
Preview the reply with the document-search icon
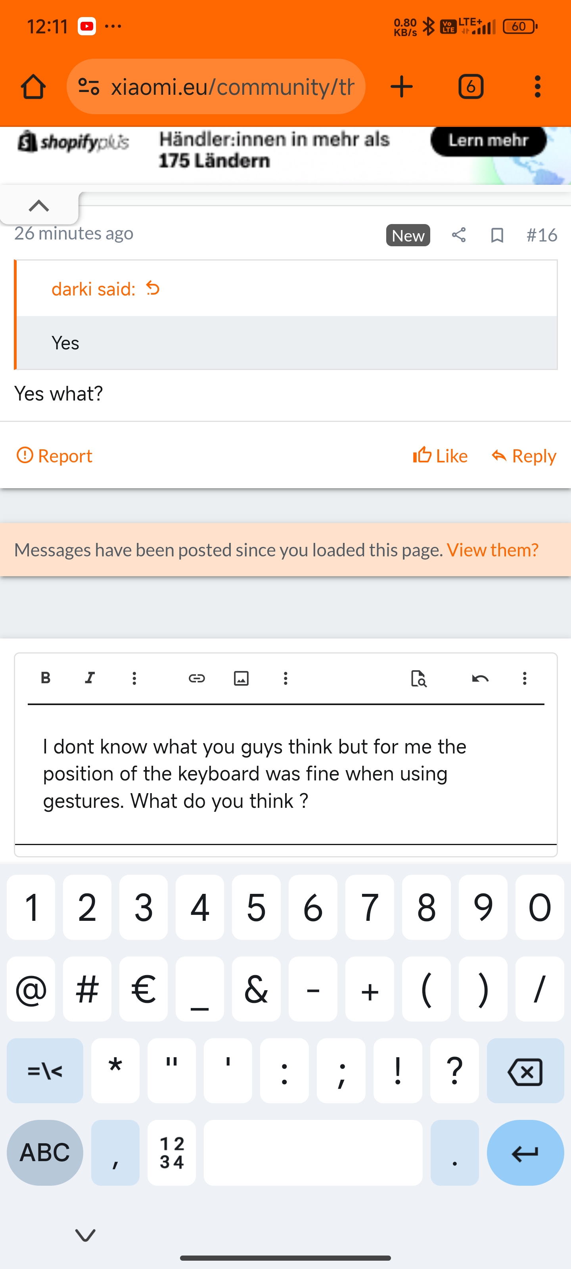418,679
